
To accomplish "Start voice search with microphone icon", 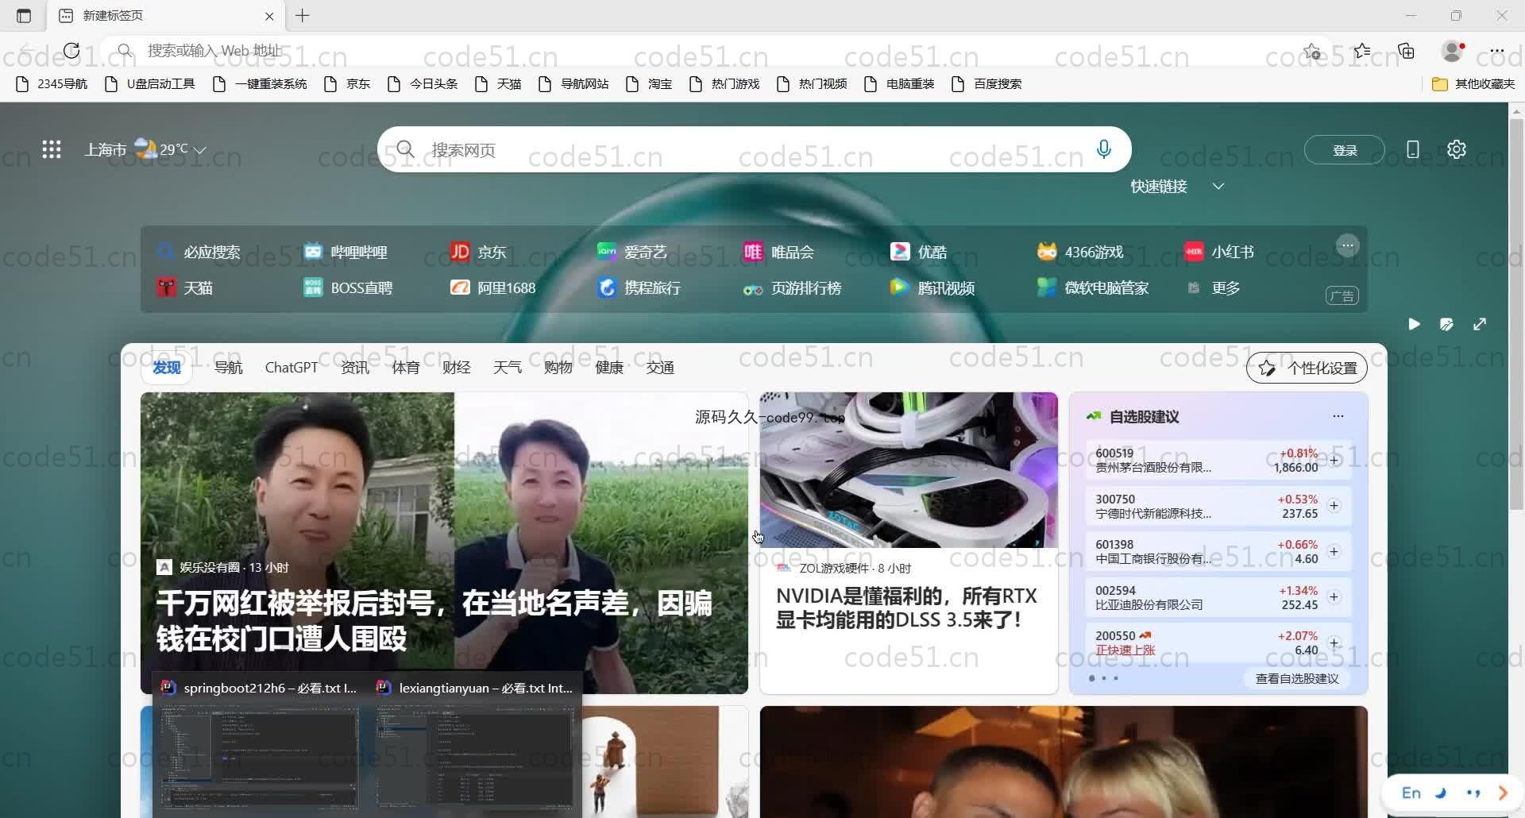I will (x=1103, y=149).
